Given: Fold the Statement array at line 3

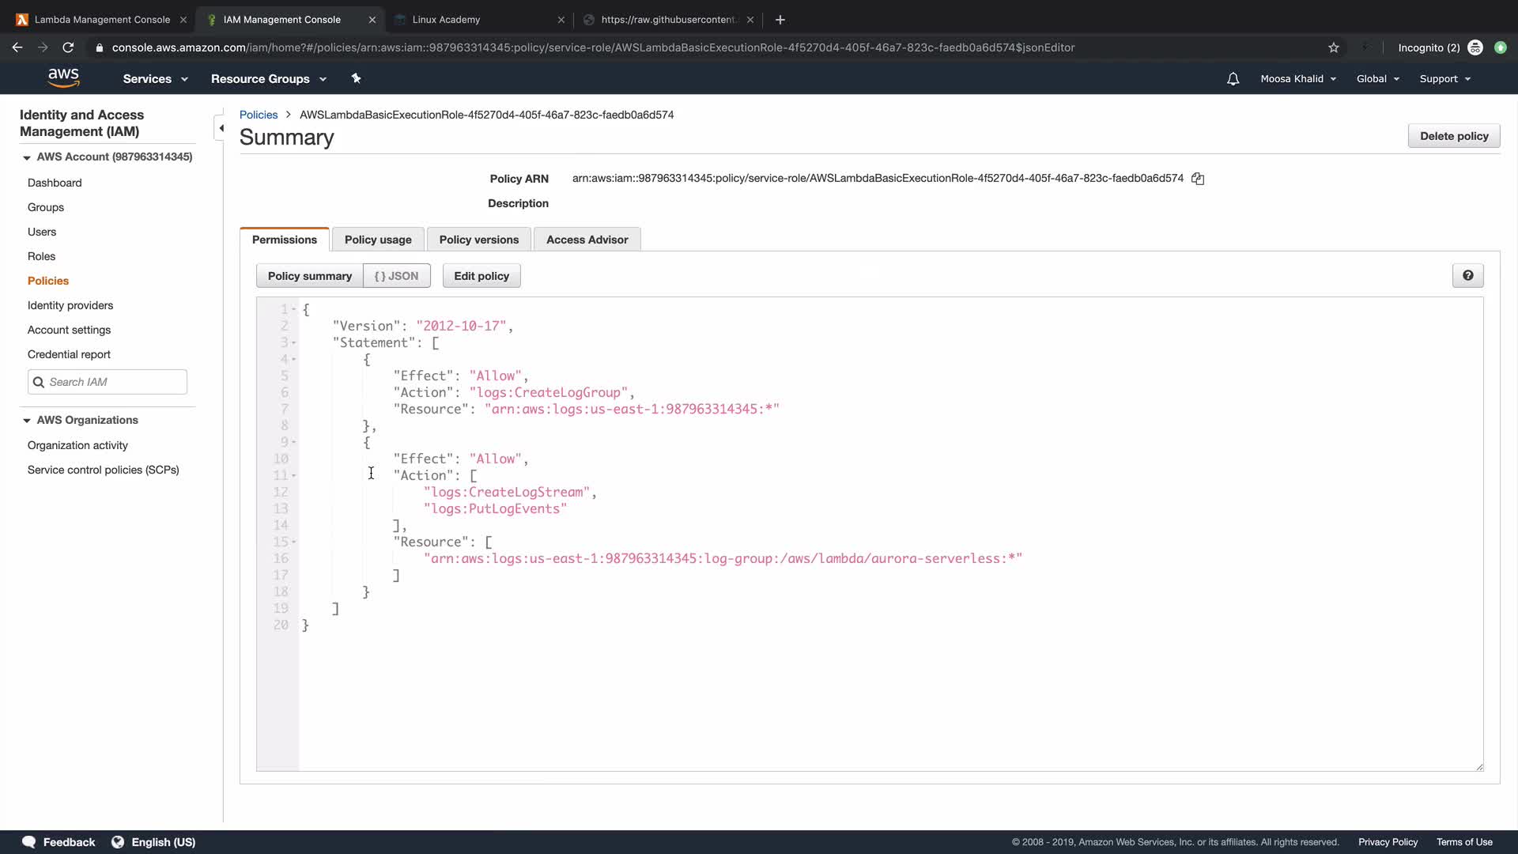Looking at the screenshot, I should [293, 343].
